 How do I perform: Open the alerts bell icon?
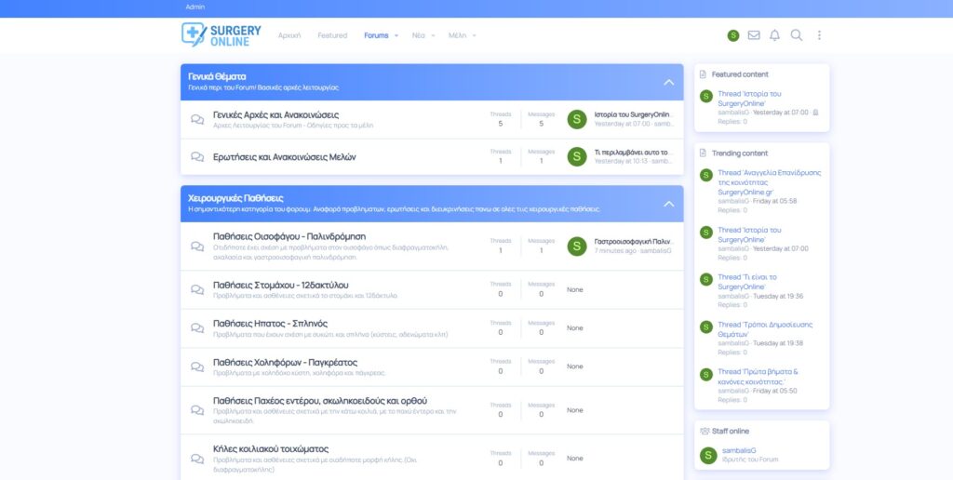click(x=774, y=35)
